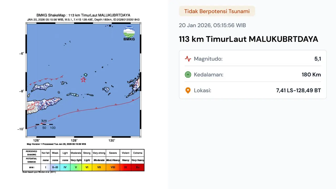Click the Not felt legend cell
Viewport: 336px width, 189px height.
[45, 153]
